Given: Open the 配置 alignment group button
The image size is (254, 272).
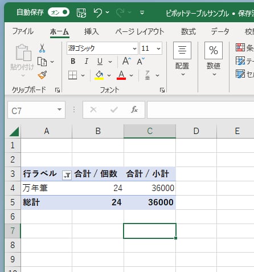Looking at the screenshot, I should point(182,59).
